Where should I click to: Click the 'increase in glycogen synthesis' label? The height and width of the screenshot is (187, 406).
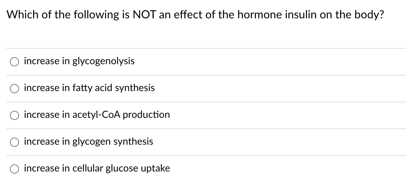point(88,141)
